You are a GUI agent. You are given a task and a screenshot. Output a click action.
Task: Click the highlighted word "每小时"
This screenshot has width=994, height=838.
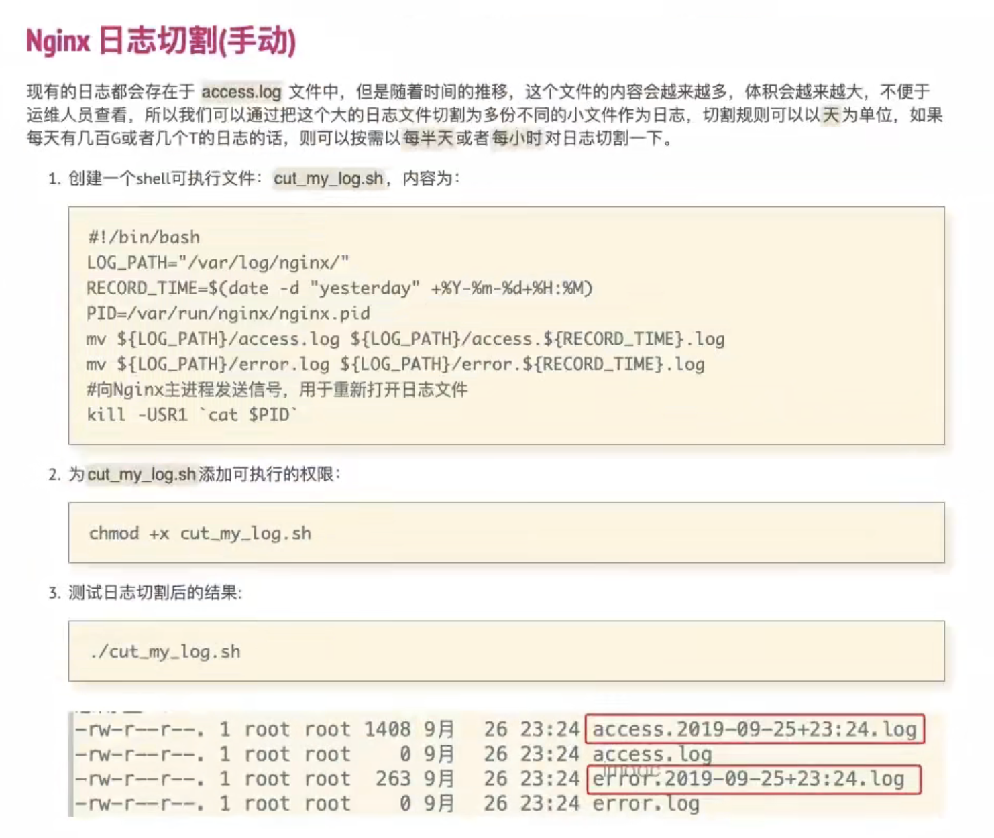[x=516, y=139]
